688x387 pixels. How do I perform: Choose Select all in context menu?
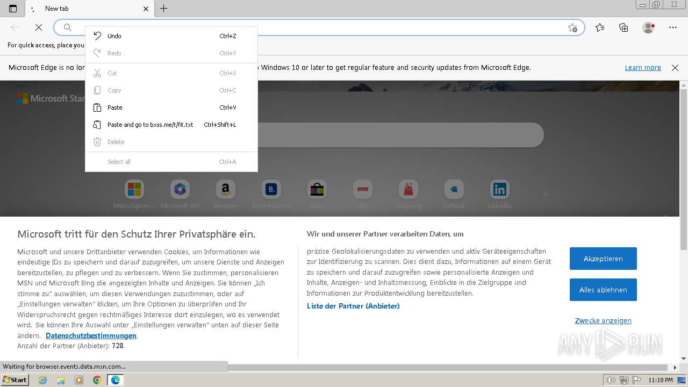click(x=171, y=162)
